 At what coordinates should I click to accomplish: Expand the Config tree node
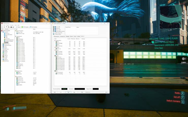point(2,58)
